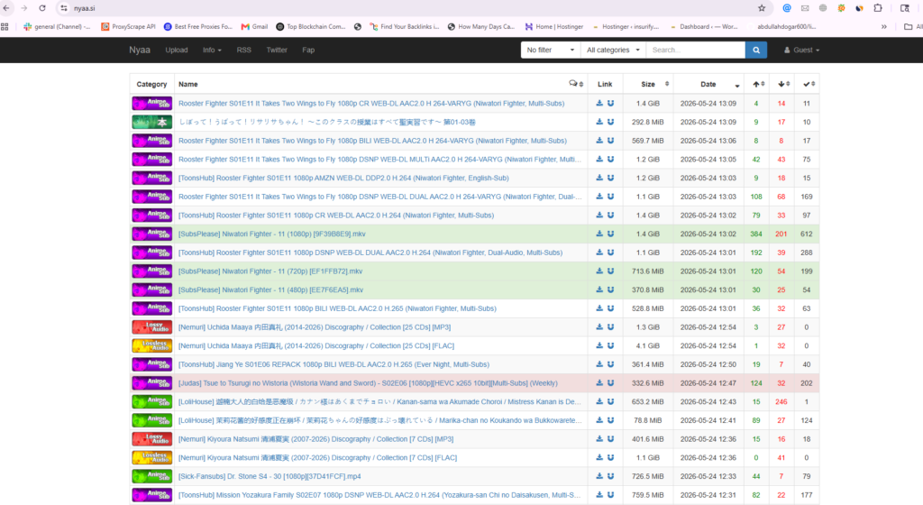923x505 pixels.
Task: Open the Gmail bookmark
Action: (x=255, y=26)
